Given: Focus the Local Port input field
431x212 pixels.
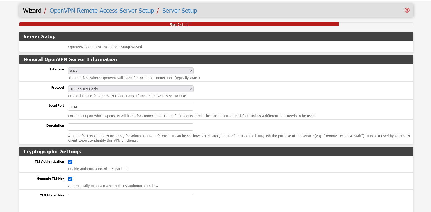Looking at the screenshot, I should (131, 107).
